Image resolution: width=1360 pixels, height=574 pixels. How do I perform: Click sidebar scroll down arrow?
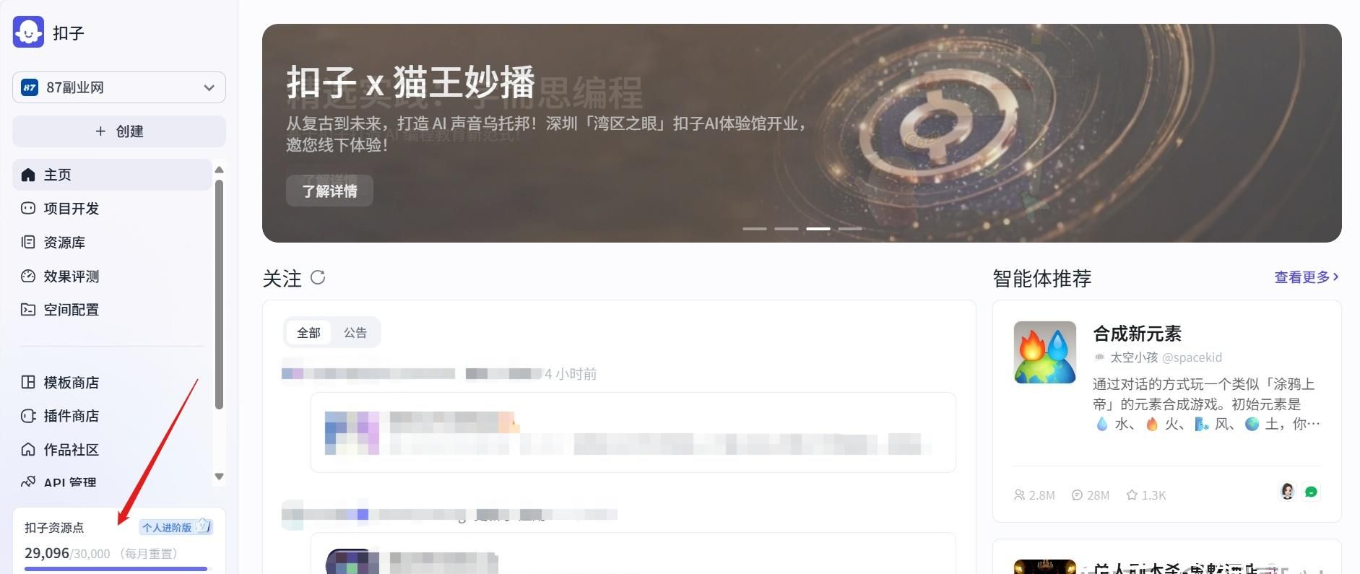click(x=220, y=477)
